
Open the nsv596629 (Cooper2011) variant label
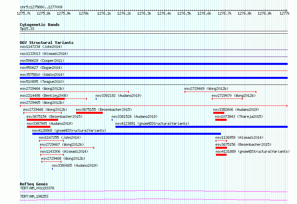point(42,61)
